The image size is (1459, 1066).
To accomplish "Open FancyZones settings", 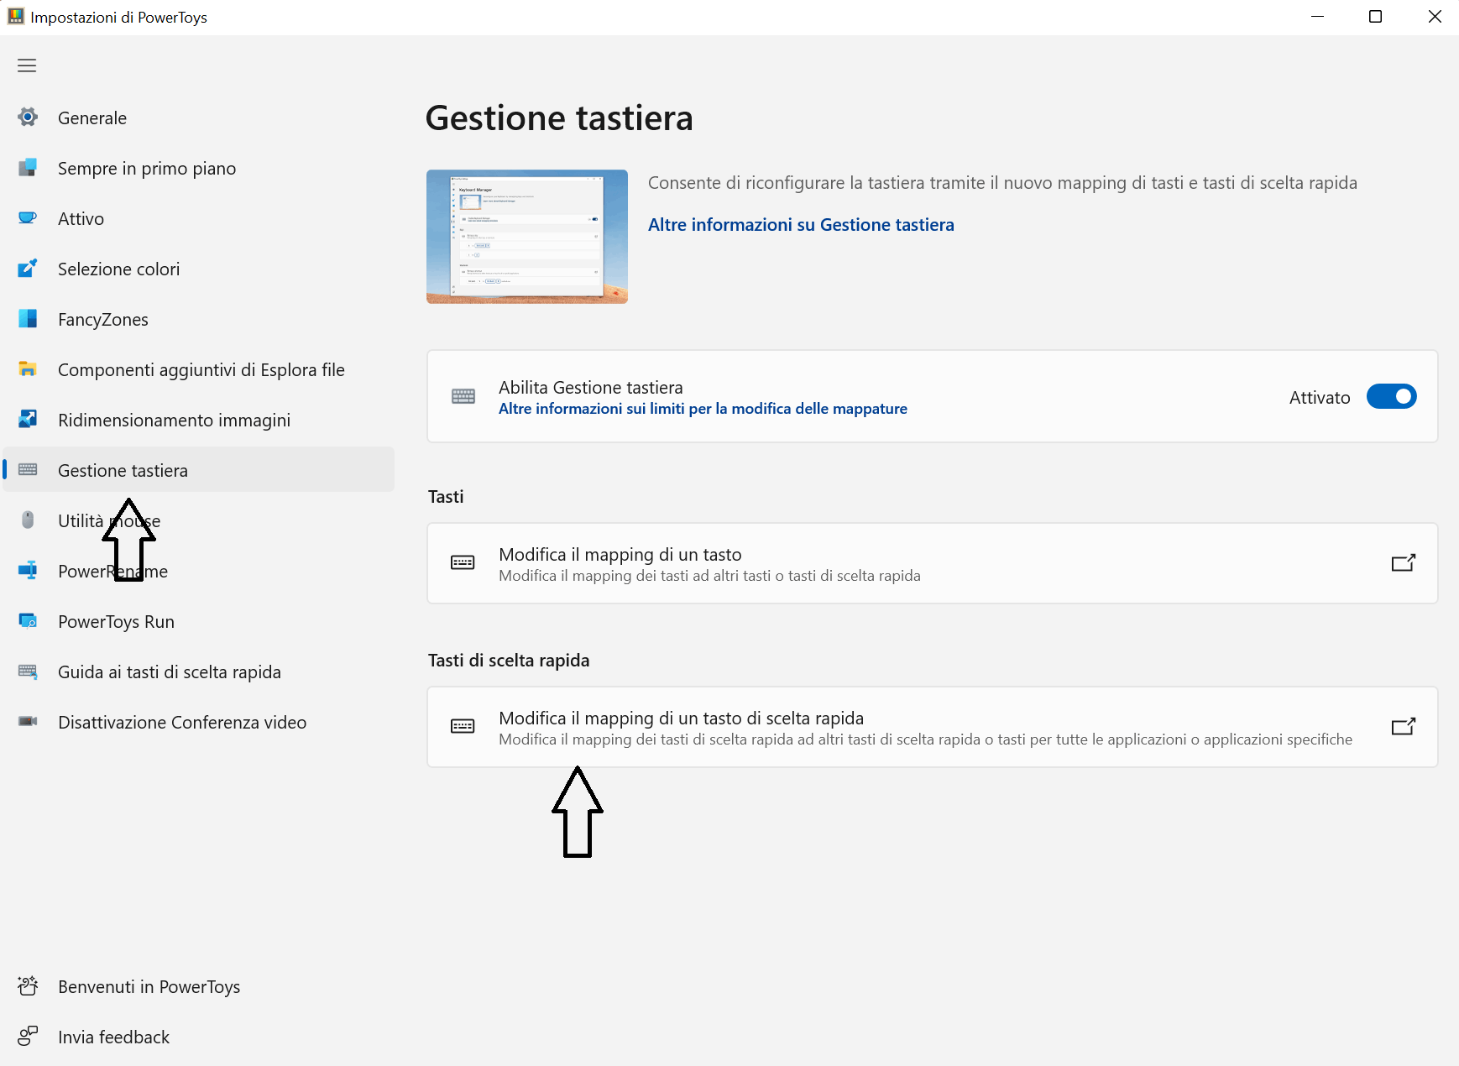I will point(199,319).
